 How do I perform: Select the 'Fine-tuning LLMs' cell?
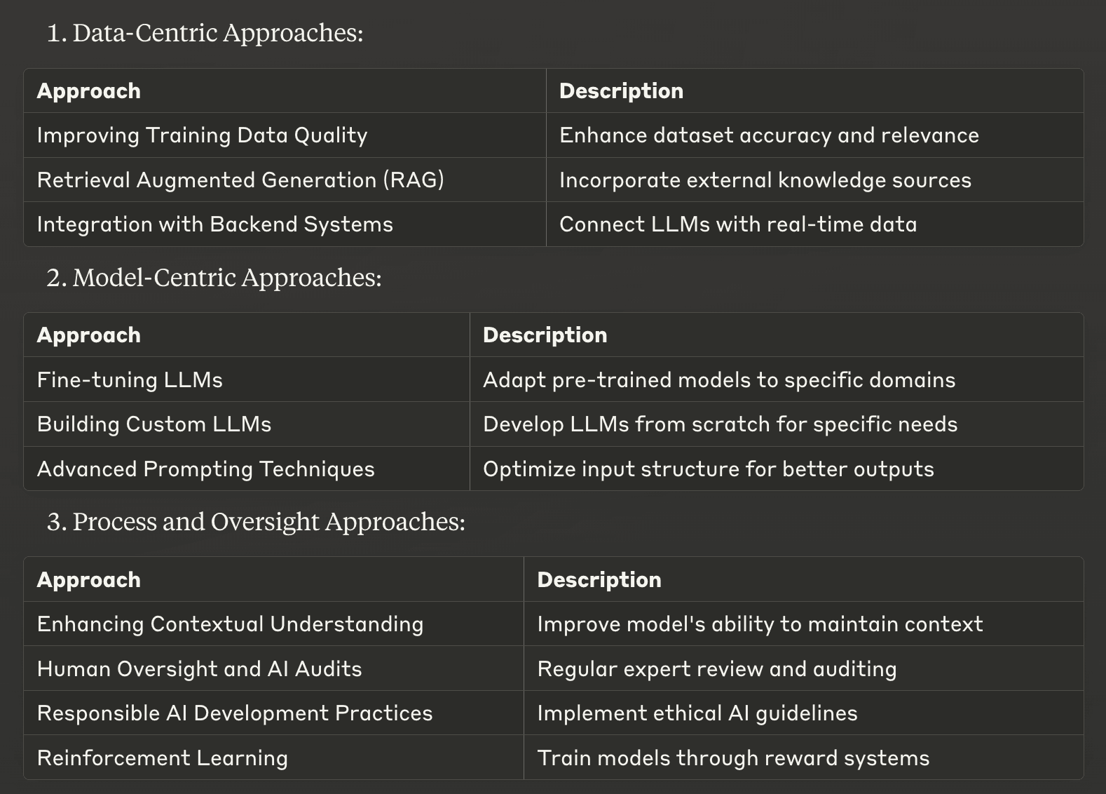point(247,379)
